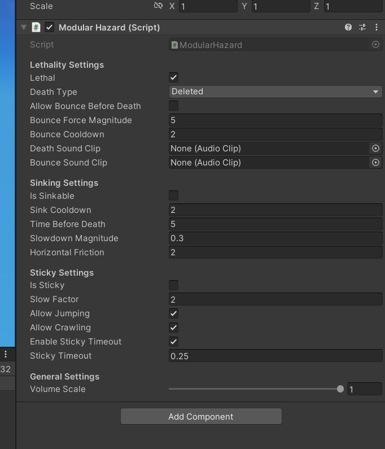Click the Death Type label

click(54, 92)
